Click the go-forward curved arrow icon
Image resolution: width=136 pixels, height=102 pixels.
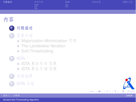133,91
